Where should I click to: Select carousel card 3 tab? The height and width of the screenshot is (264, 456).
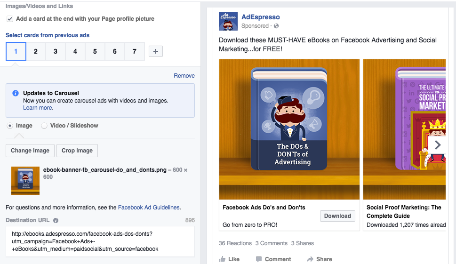tap(56, 51)
